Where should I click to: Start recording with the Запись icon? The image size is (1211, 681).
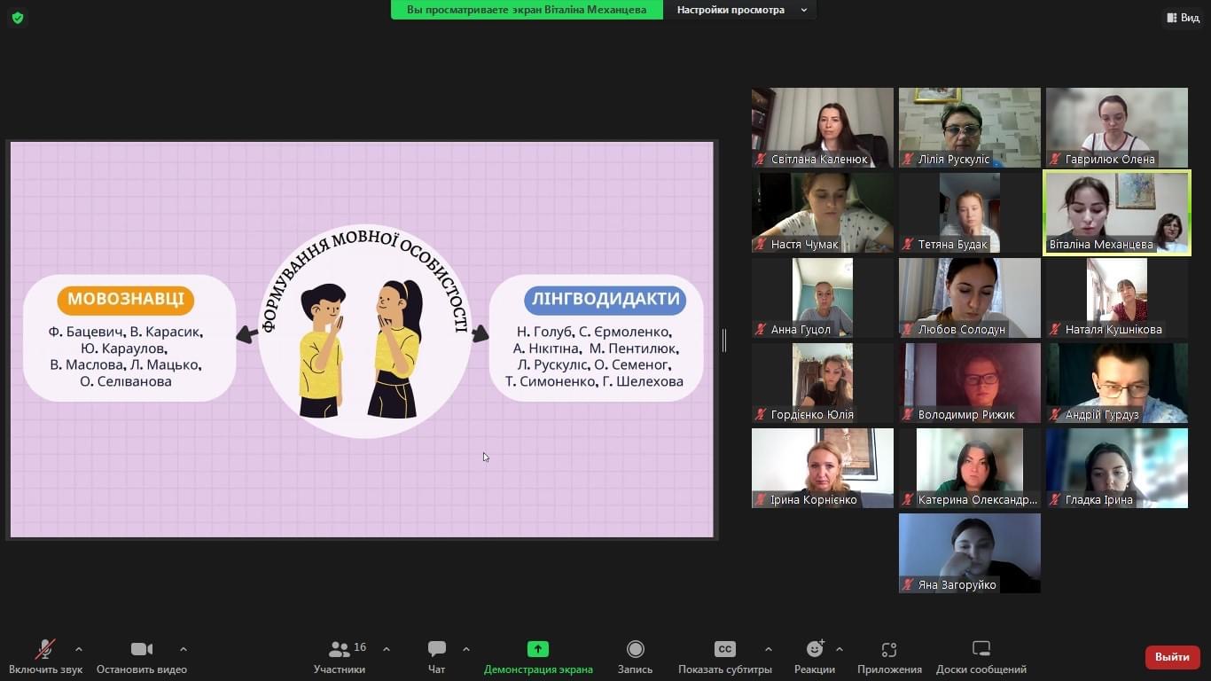pyautogui.click(x=635, y=650)
